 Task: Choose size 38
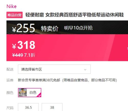coord(52,107)
